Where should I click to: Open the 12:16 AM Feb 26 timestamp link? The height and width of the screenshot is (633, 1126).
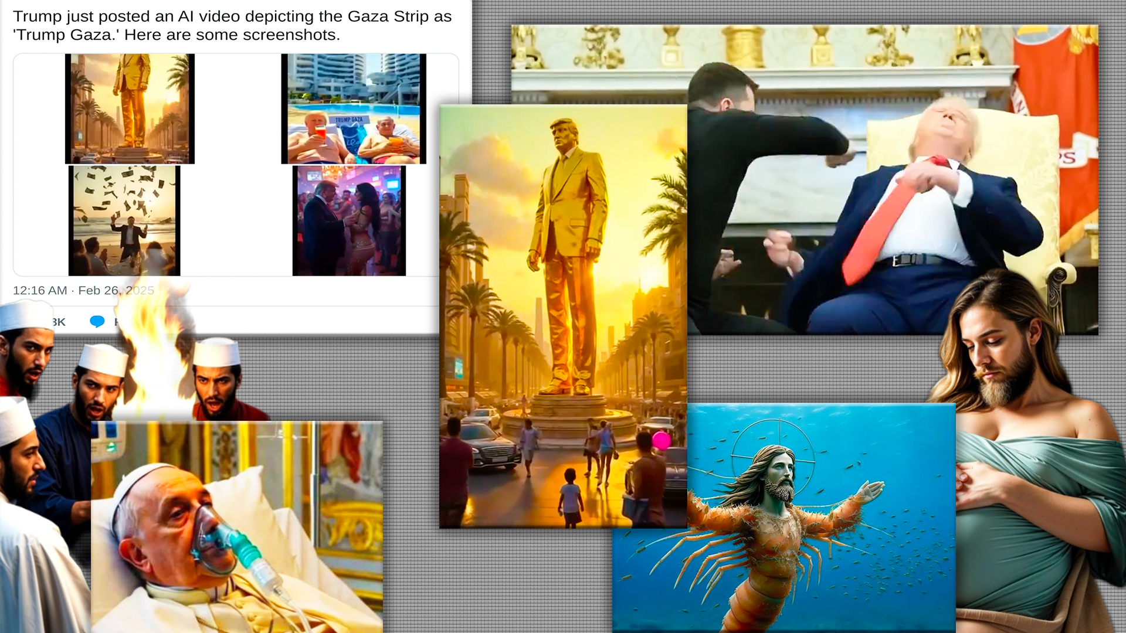(x=83, y=291)
